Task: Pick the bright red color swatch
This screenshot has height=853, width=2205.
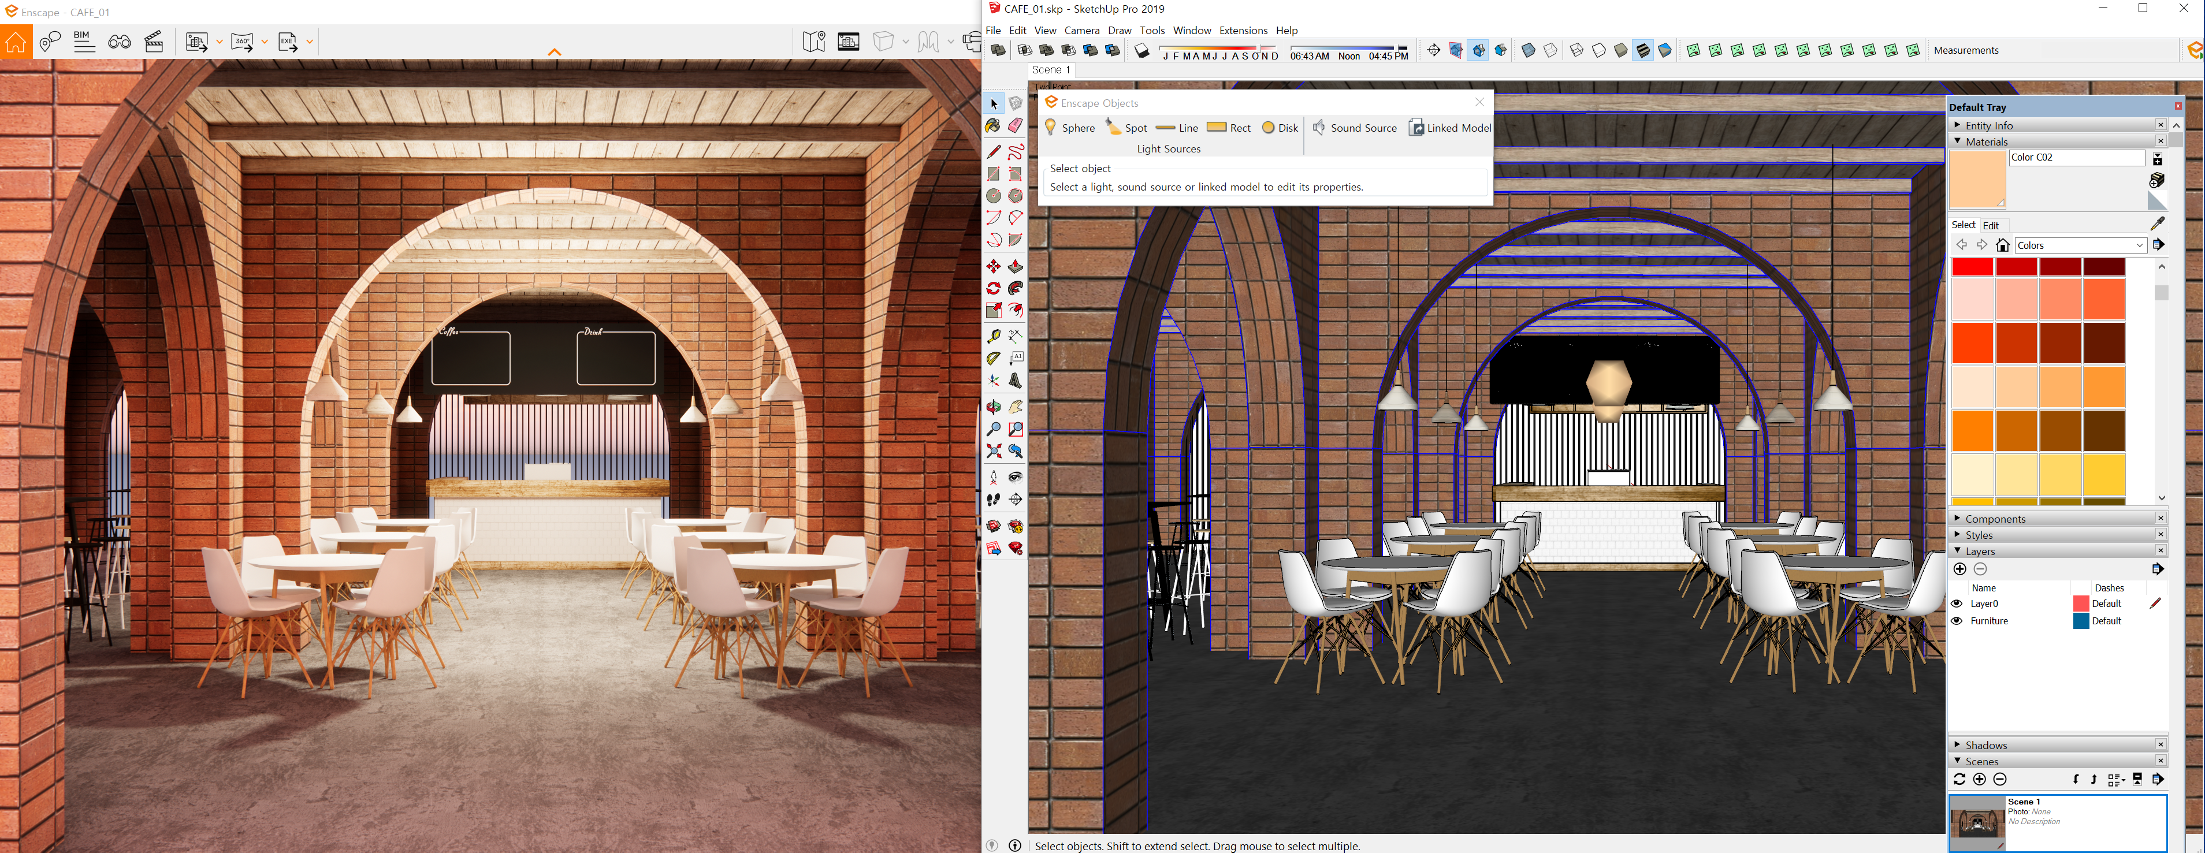Action: (1972, 267)
